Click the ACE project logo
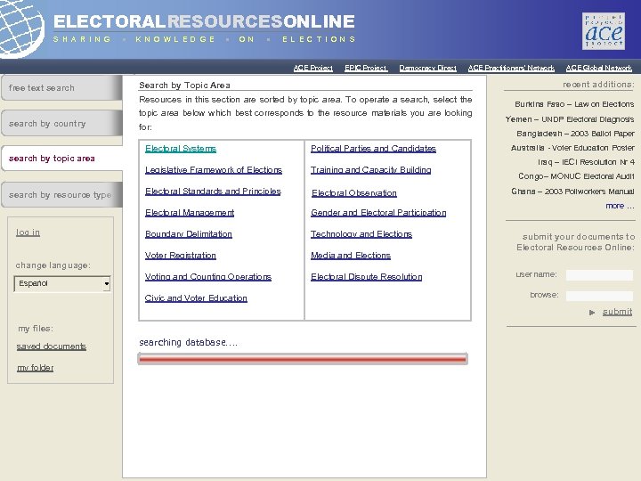Image resolution: width=641 pixels, height=481 pixels. (x=604, y=31)
